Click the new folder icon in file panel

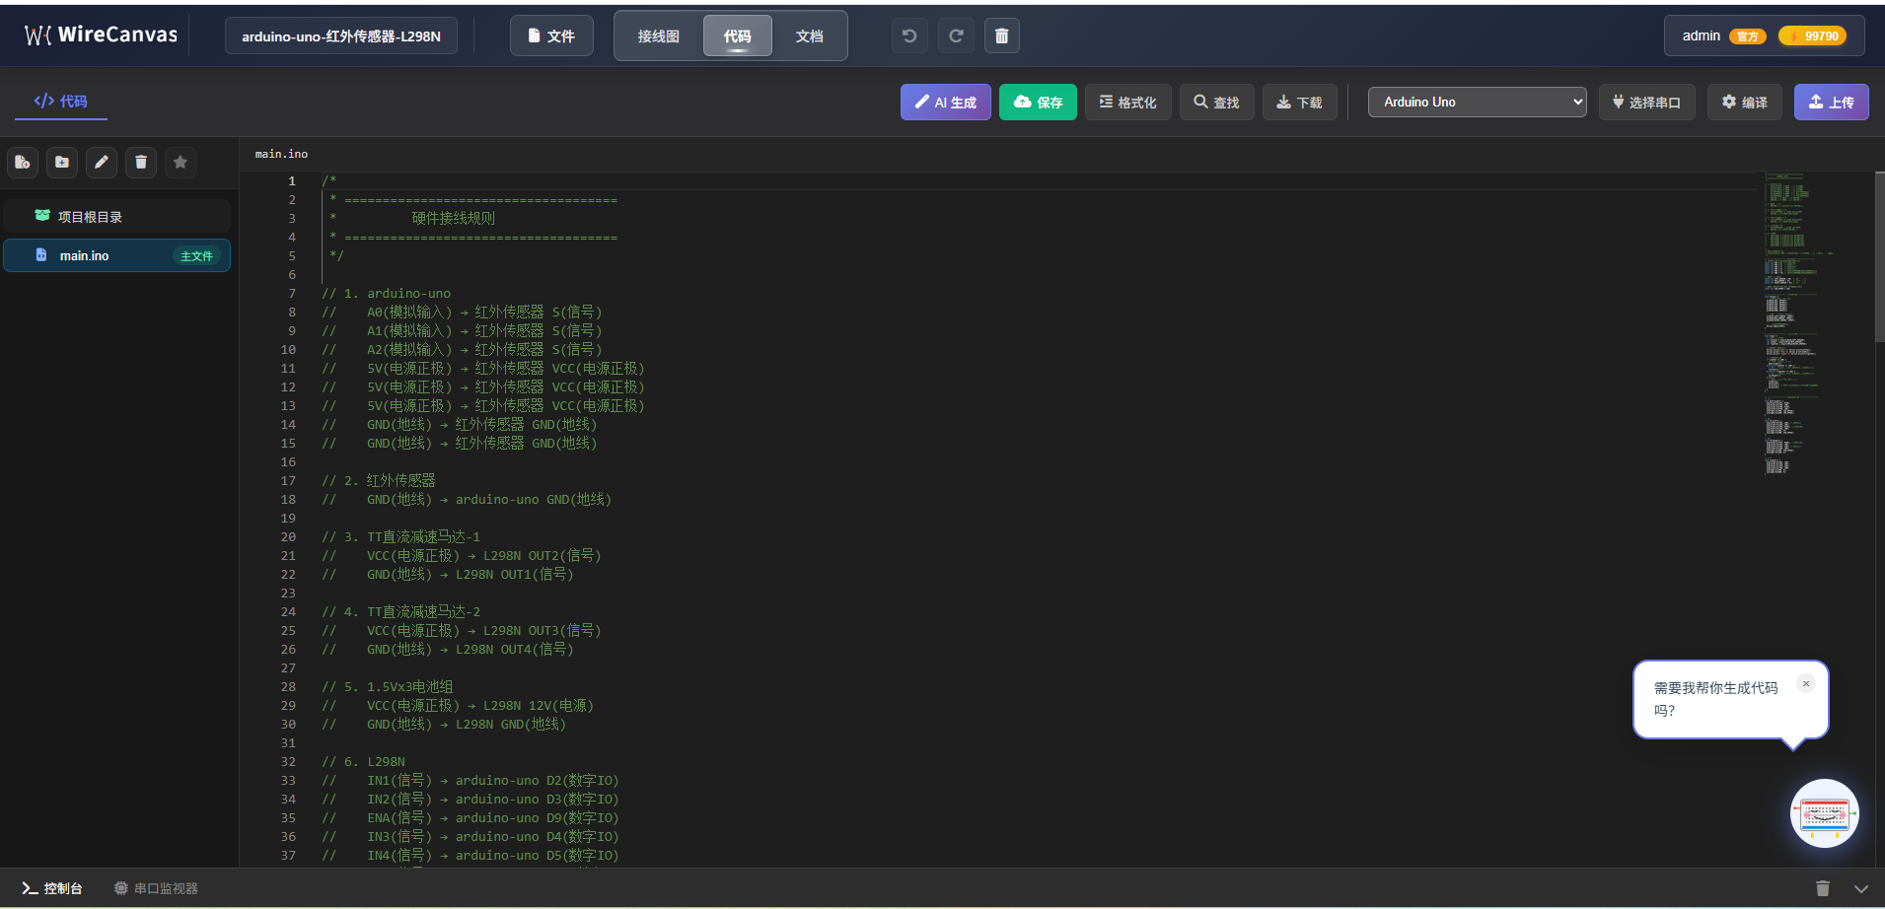[62, 163]
